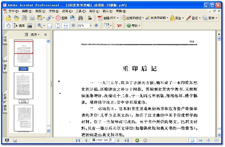The image size is (225, 147).
Task: Click the hide toolbars icon in status bar
Action: [x=15, y=140]
